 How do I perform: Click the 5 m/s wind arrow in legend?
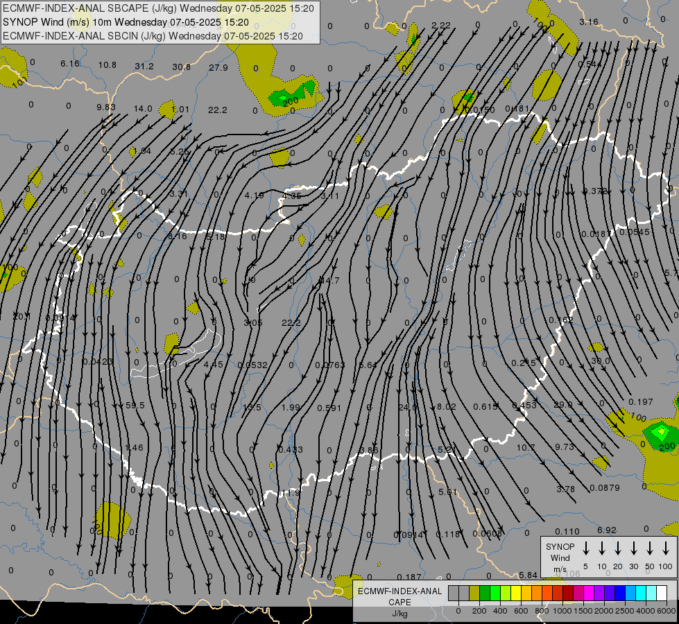[585, 548]
